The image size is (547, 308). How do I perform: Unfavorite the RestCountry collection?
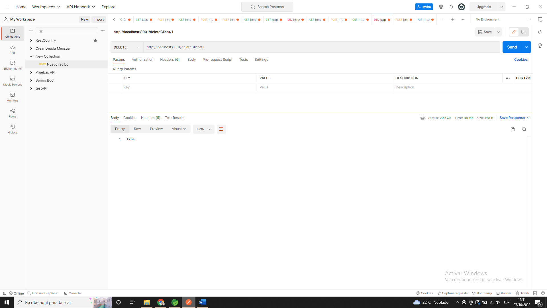pos(95,40)
